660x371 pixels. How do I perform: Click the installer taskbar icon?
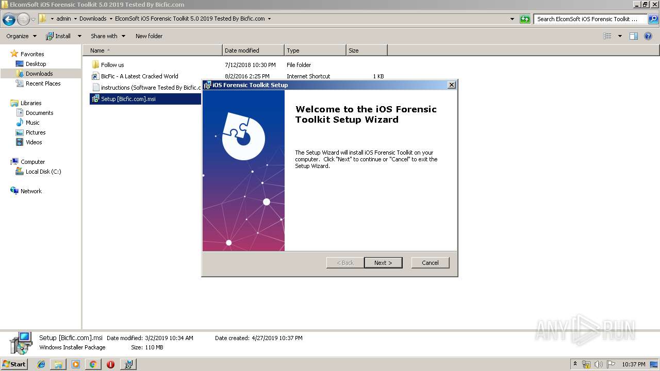[128, 364]
